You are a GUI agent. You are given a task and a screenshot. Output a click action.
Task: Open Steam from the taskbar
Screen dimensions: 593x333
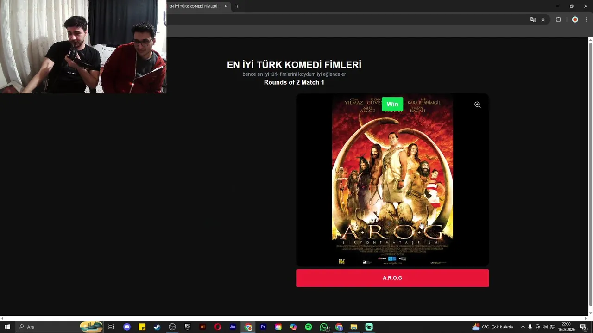tap(157, 327)
